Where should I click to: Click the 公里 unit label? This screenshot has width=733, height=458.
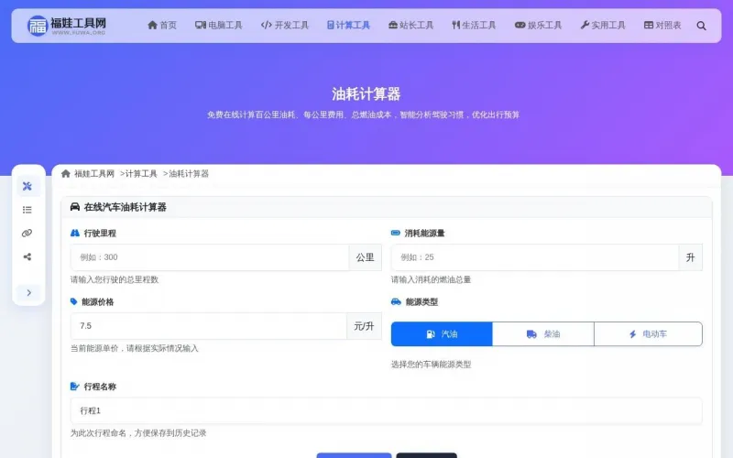pyautogui.click(x=365, y=257)
